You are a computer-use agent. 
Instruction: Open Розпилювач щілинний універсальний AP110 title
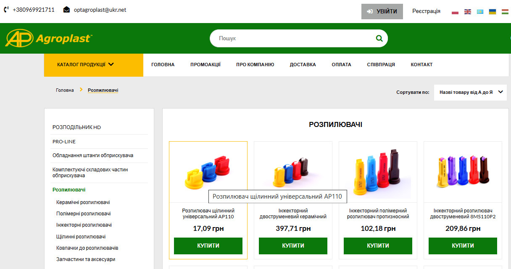(208, 214)
